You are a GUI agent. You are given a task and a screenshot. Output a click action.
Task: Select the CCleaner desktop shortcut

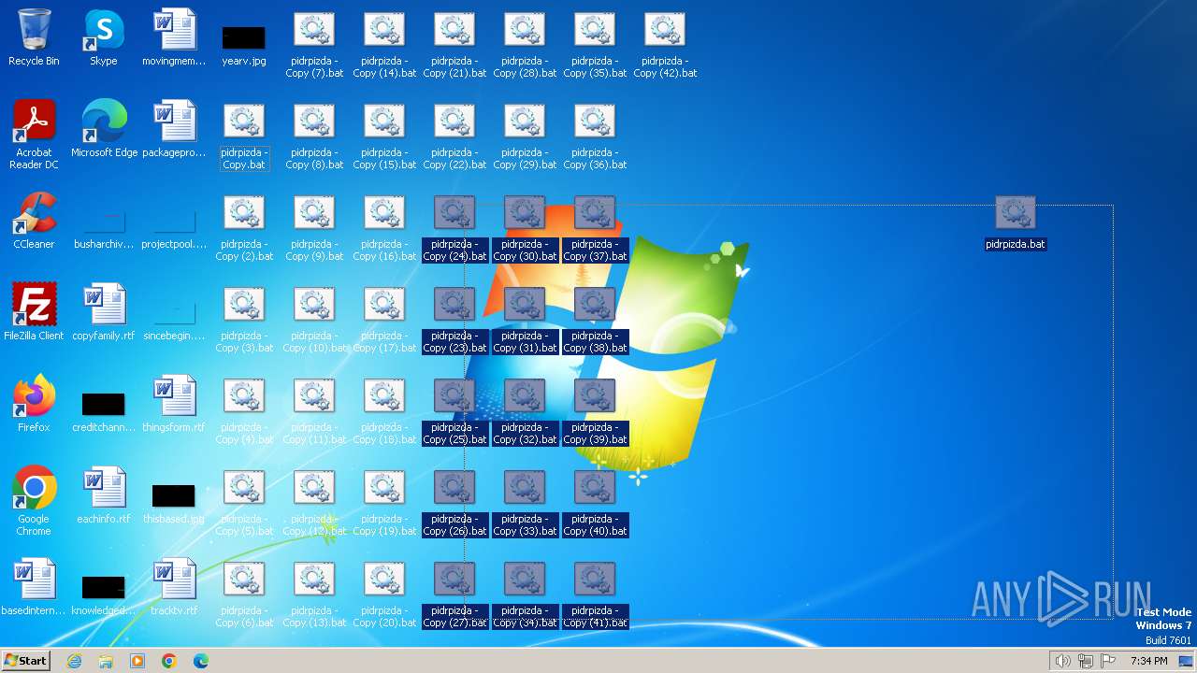click(x=34, y=221)
